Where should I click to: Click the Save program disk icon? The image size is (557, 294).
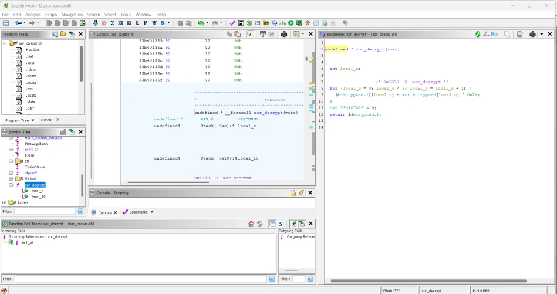pyautogui.click(x=6, y=23)
